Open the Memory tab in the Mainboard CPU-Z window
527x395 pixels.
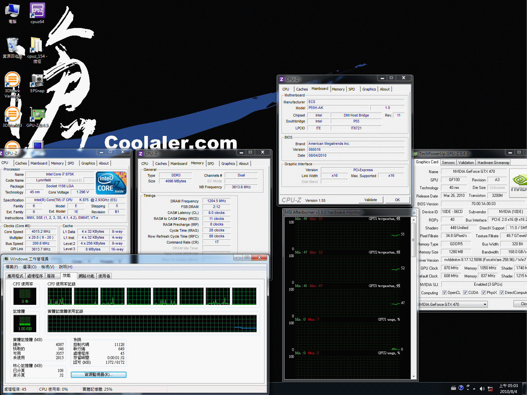(x=338, y=89)
